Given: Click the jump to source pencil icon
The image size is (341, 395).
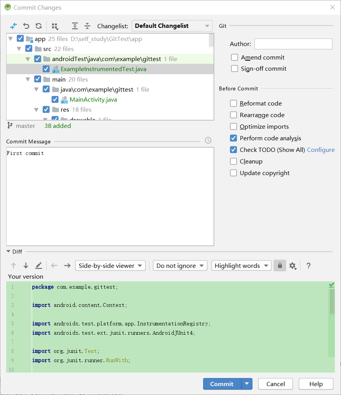Looking at the screenshot, I should 39,266.
